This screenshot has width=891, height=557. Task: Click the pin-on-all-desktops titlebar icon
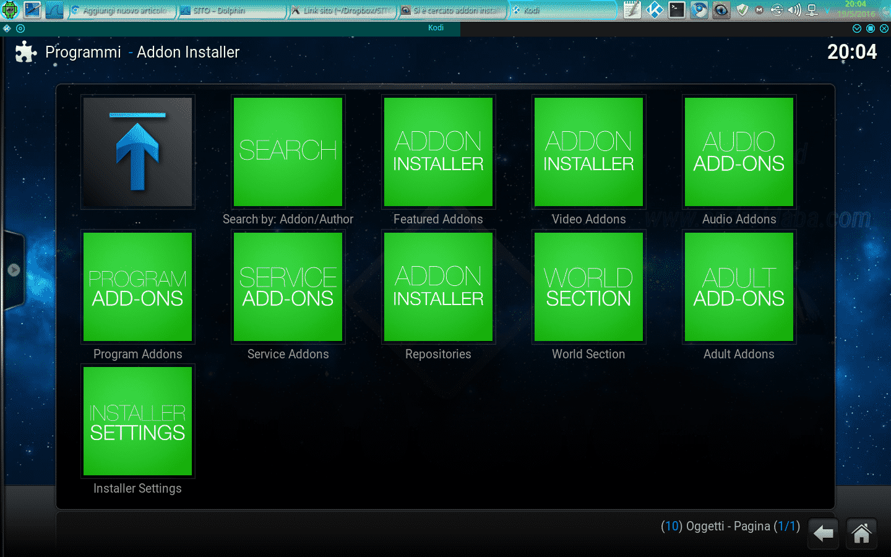[x=20, y=28]
